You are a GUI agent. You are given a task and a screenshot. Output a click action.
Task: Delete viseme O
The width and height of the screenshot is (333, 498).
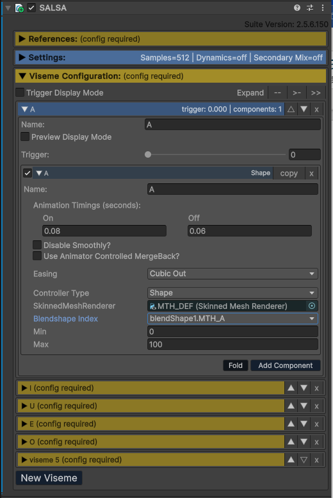pos(316,442)
